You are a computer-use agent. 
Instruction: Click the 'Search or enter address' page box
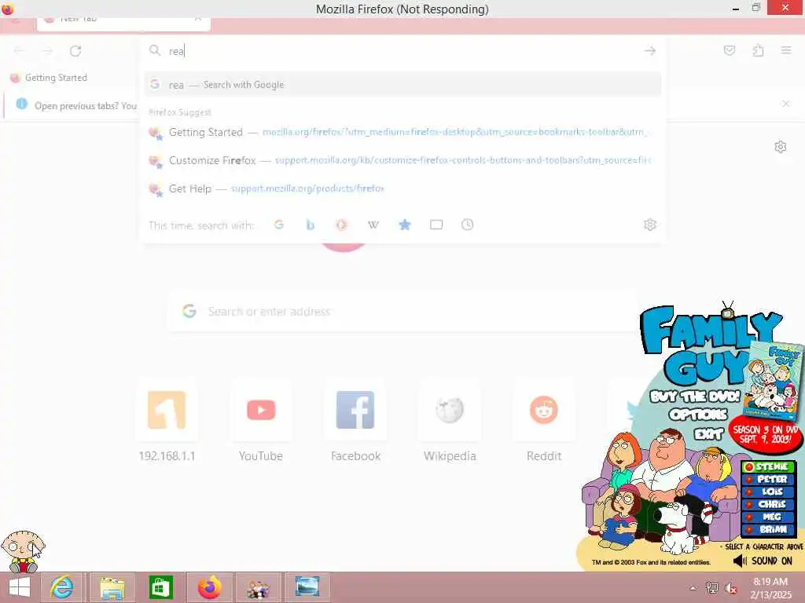coord(403,311)
